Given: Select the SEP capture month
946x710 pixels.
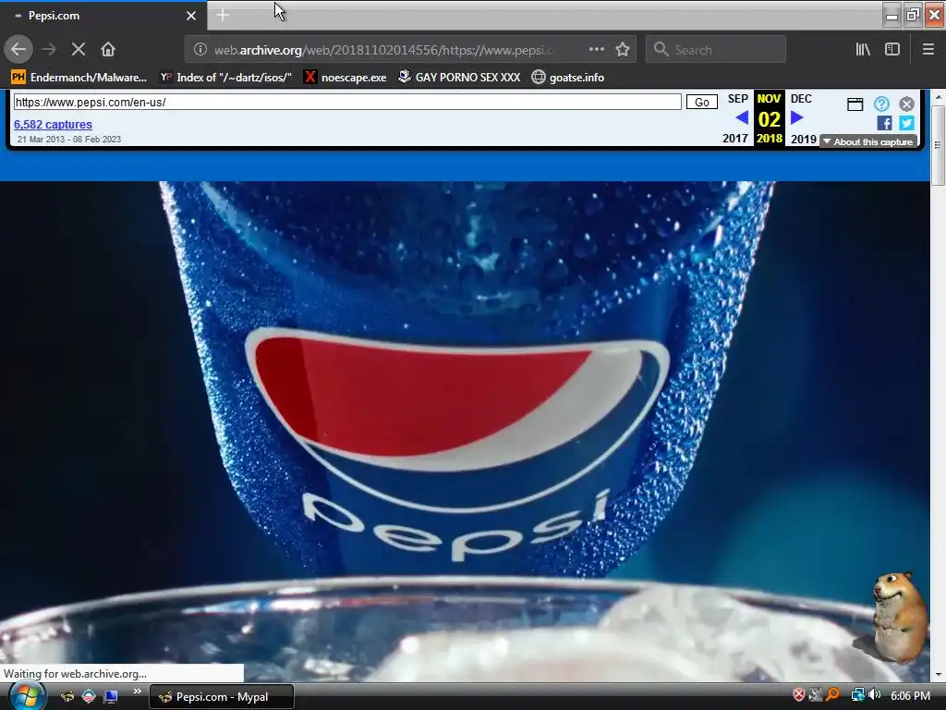Looking at the screenshot, I should pos(737,99).
